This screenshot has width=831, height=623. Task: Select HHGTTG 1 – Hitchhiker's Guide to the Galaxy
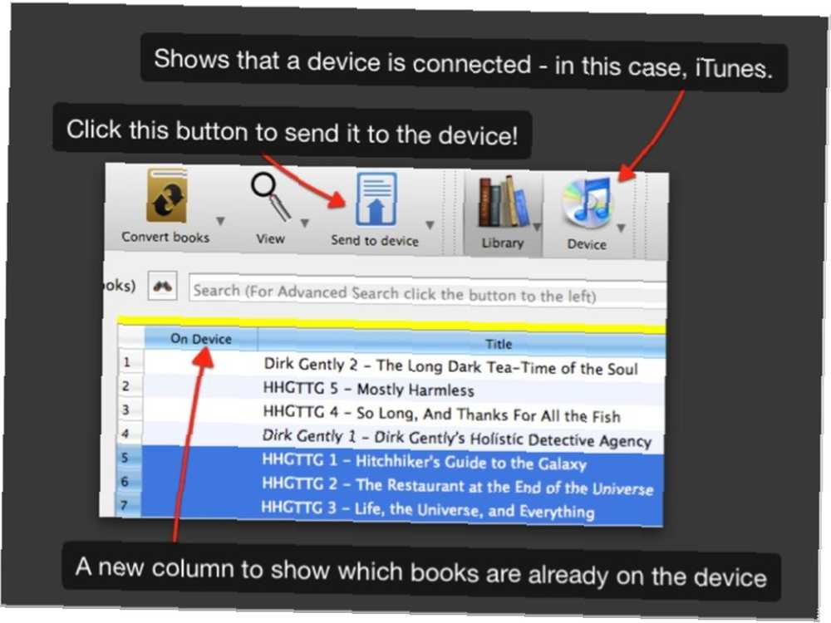pos(402,461)
